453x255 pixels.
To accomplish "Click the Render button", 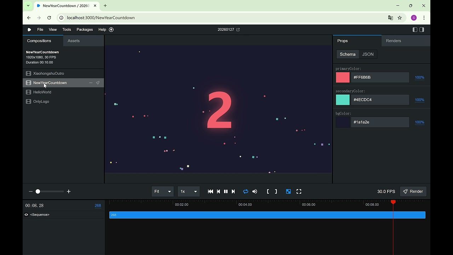I will point(413,192).
